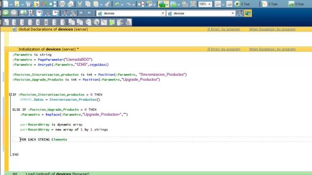Click If Error link in Global Declarations header

(224, 29)
